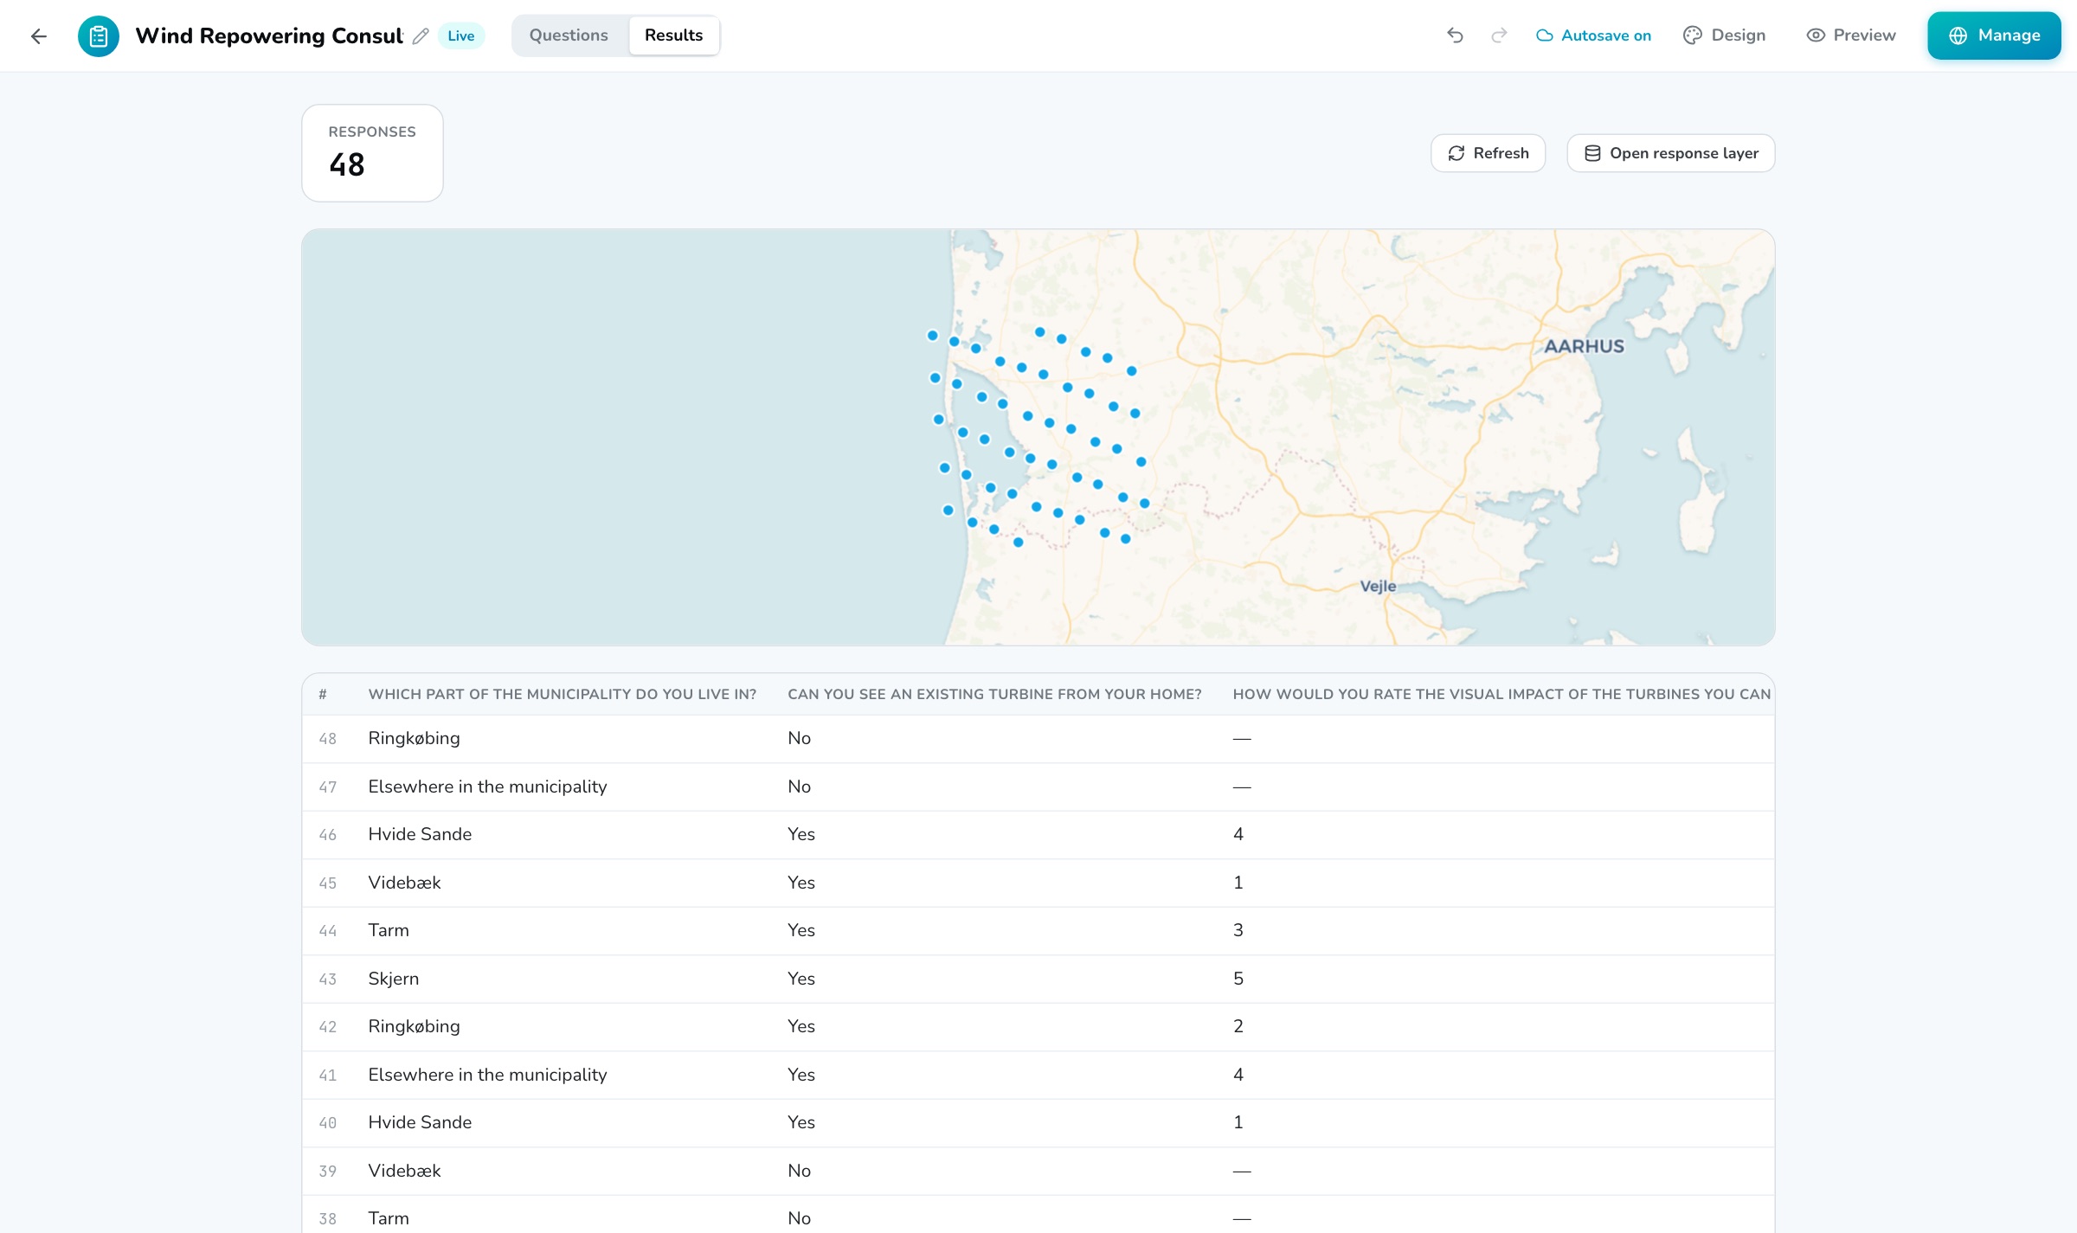Click the 'How would you rate the visual impact' header
The height and width of the screenshot is (1233, 2077).
pyautogui.click(x=1501, y=694)
